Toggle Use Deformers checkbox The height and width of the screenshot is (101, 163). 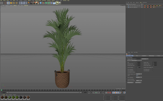click(x=153, y=71)
